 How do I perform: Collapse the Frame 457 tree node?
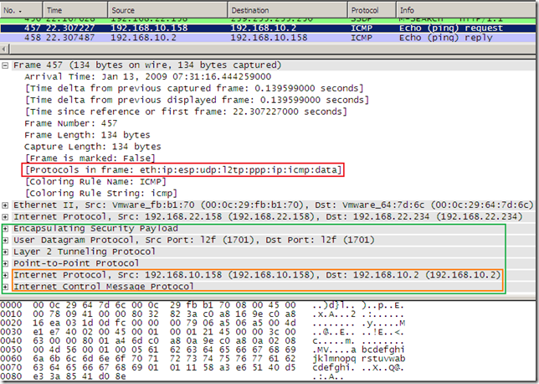click(7, 65)
